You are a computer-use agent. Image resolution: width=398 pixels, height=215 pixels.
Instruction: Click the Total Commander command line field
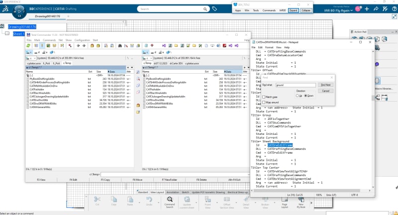pyautogui.click(x=175, y=174)
